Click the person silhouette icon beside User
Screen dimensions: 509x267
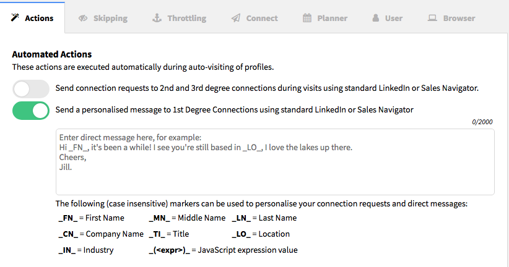(x=376, y=18)
